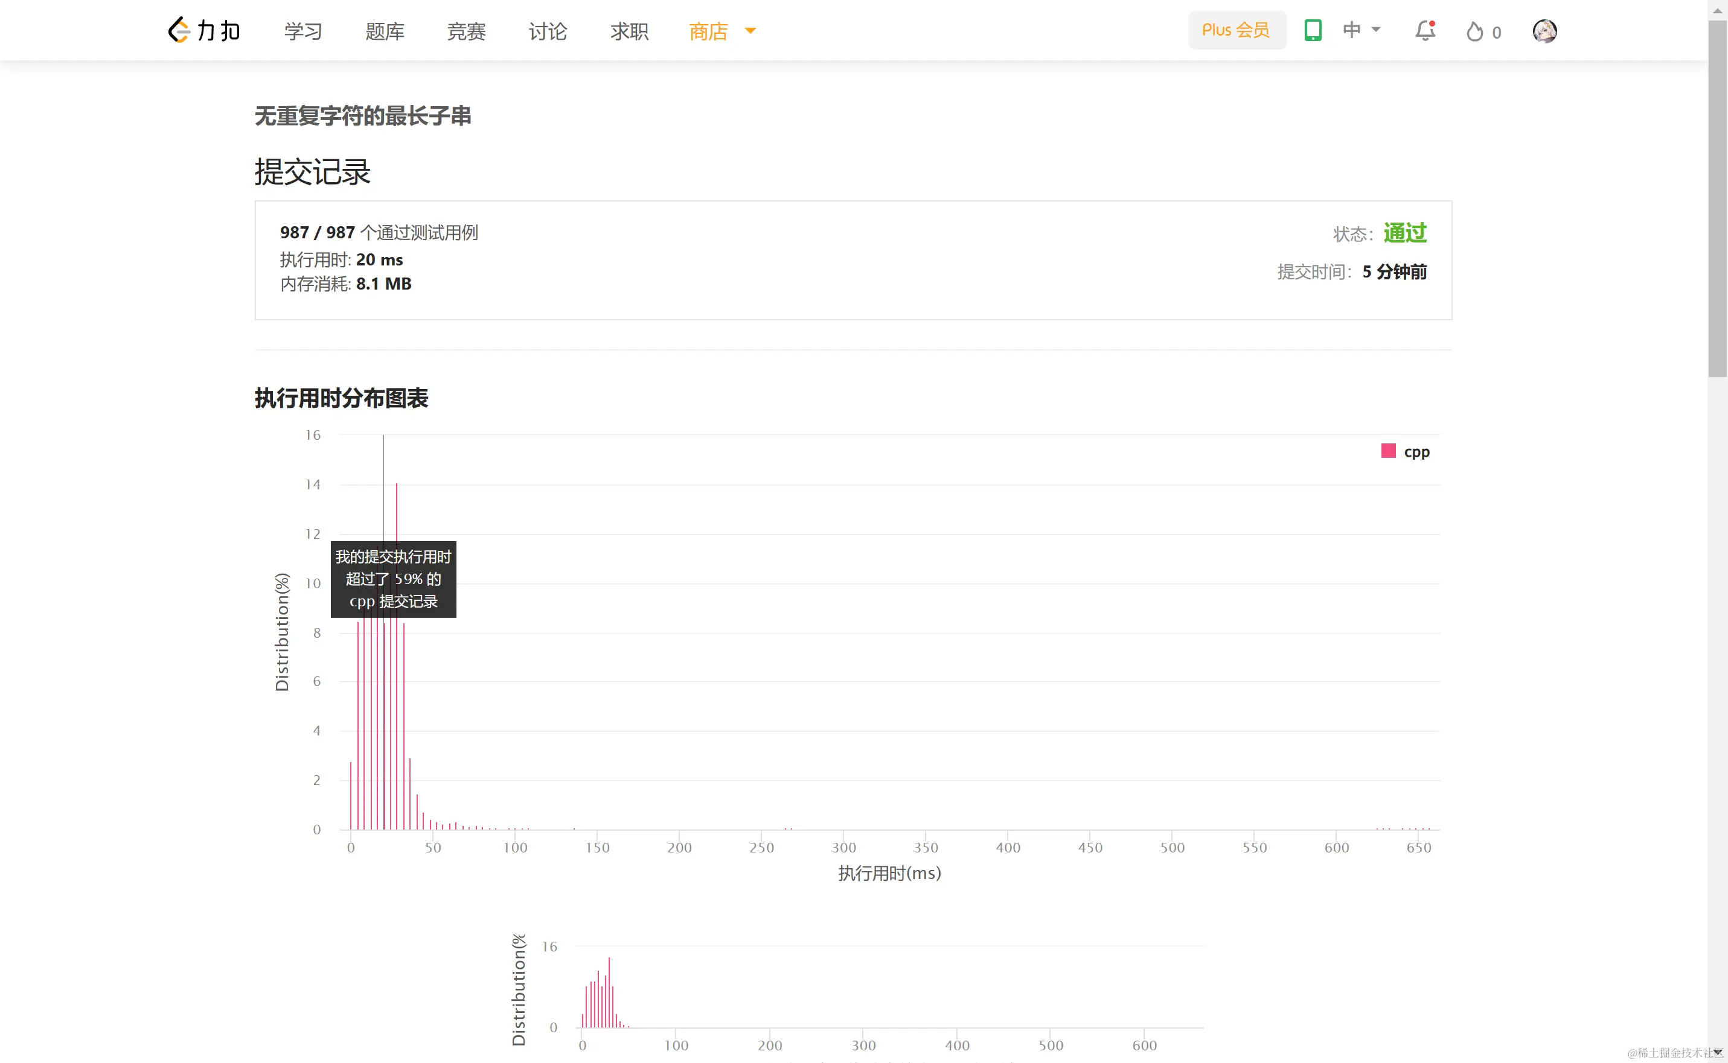Click the 商店 store link

pyautogui.click(x=708, y=31)
